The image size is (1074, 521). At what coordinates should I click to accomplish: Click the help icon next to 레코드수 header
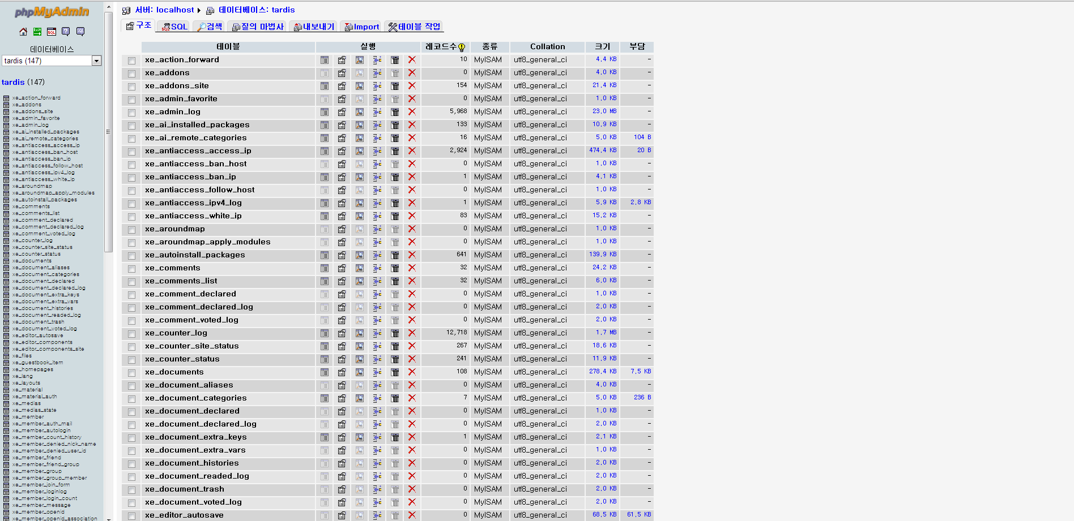point(462,48)
